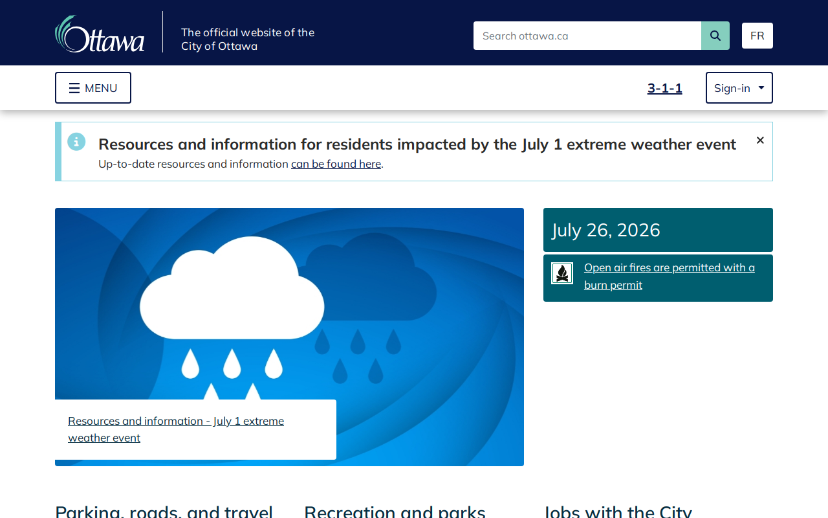Open 'Resources and information - July 1 extreme weather event' link
The height and width of the screenshot is (518, 828).
point(176,429)
